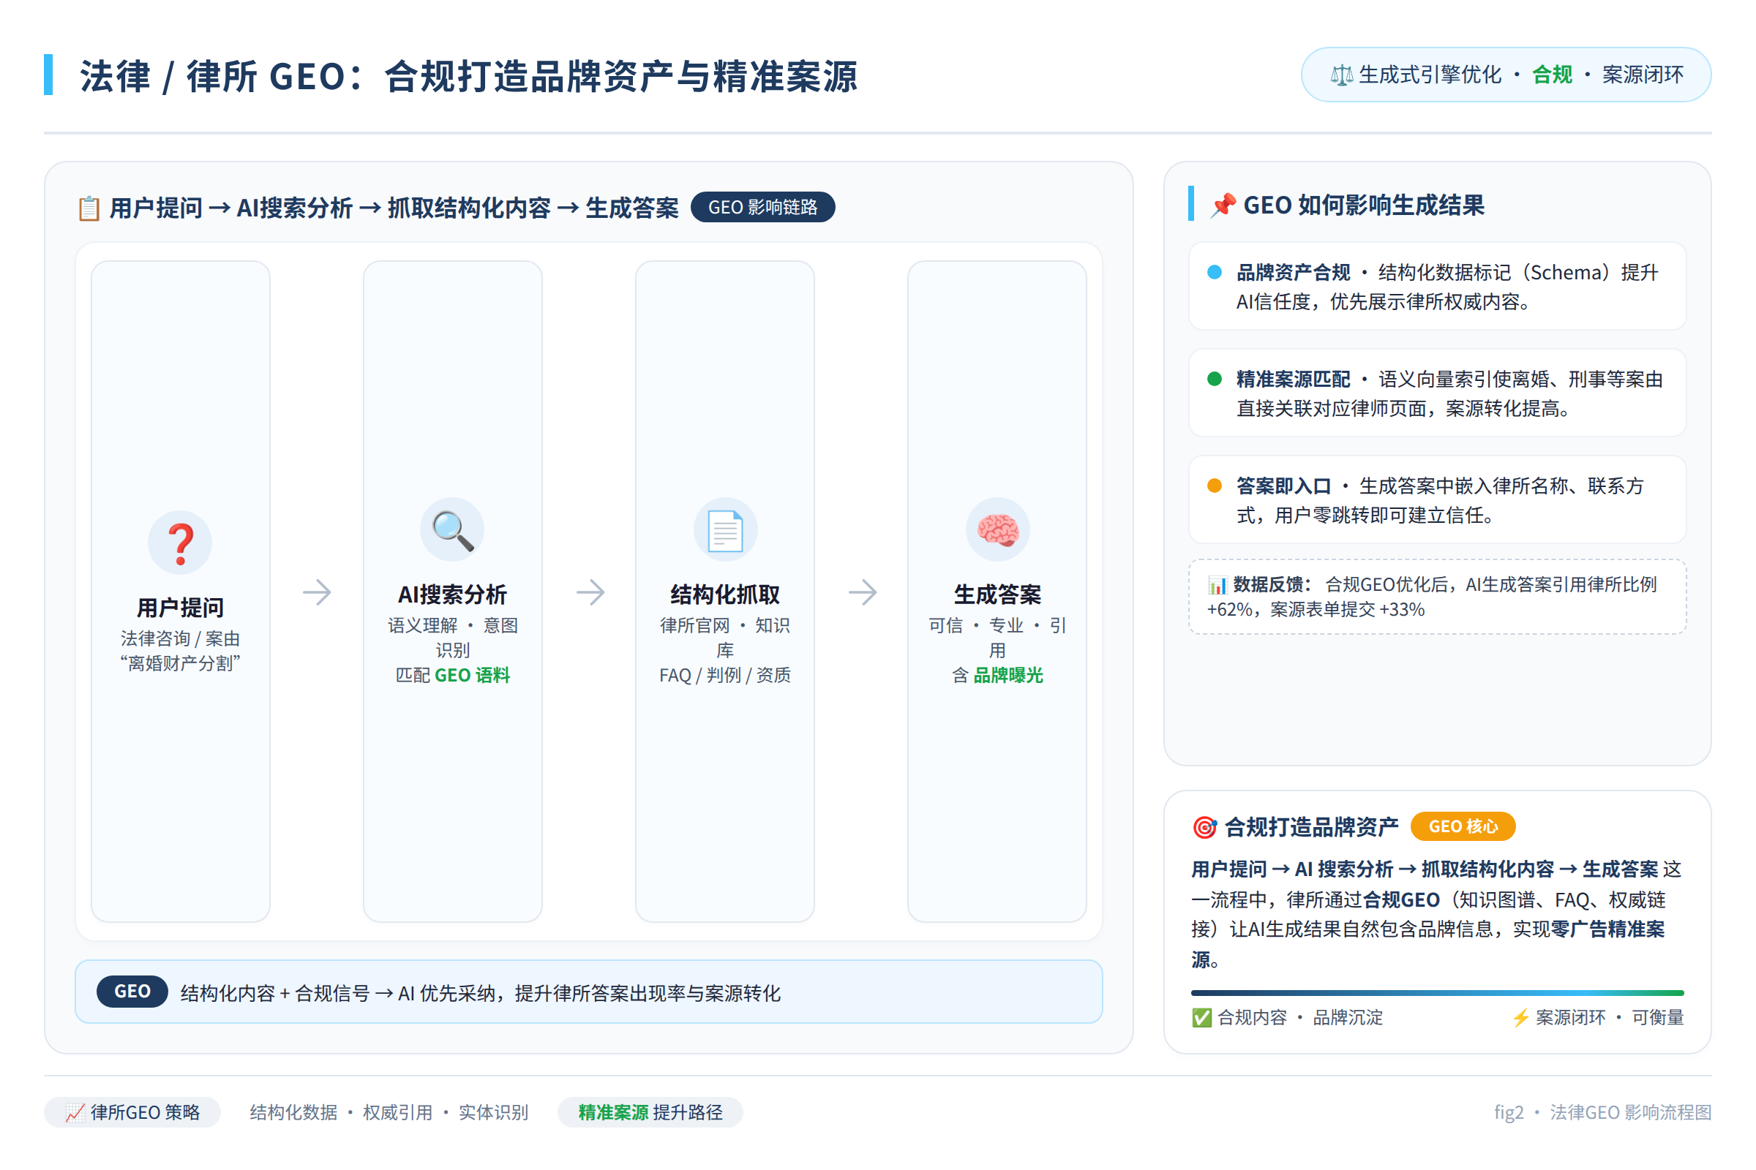This screenshot has height=1170, width=1756.
Task: Click the brain icon above 生成答案
Action: 997,531
